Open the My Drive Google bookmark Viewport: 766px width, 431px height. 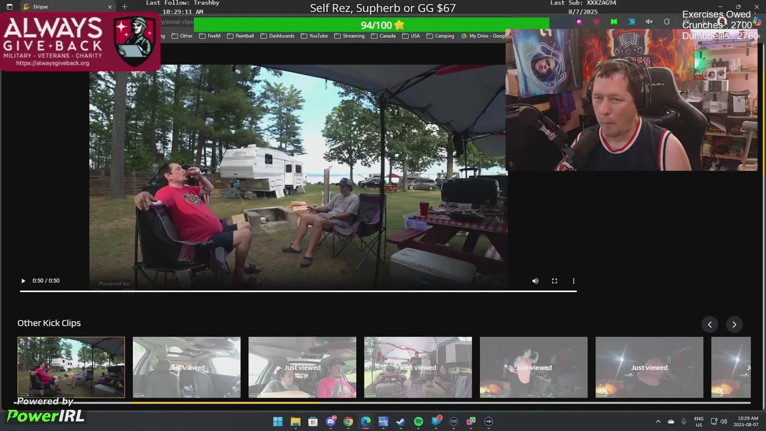tap(483, 36)
